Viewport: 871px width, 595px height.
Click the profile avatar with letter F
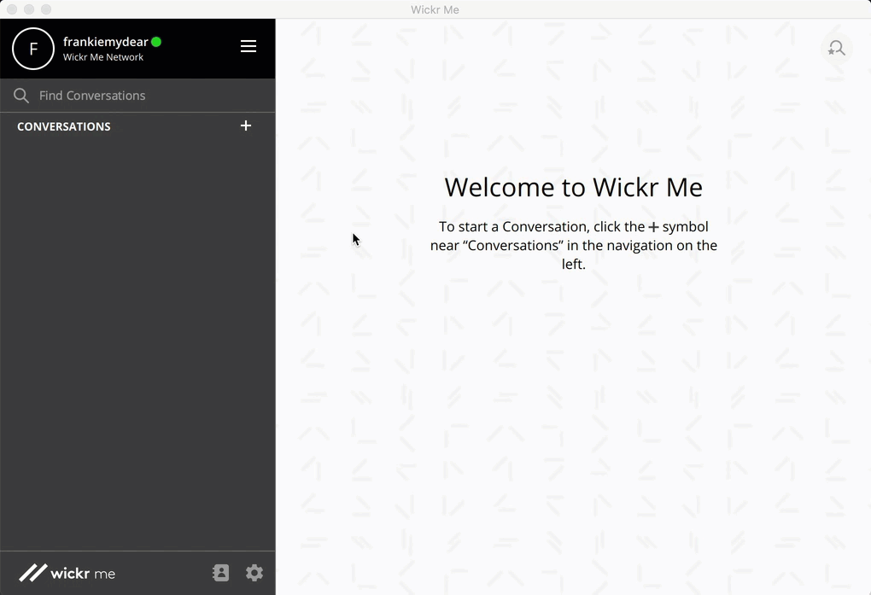[33, 49]
